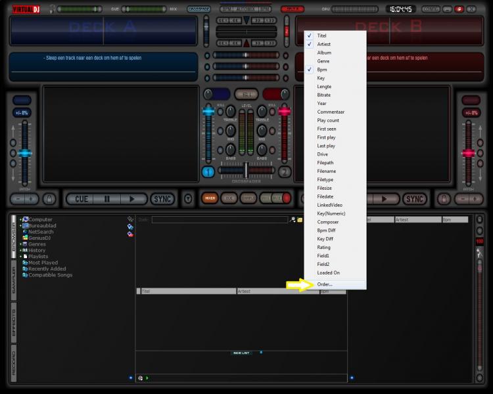Viewport: 493px width, 394px height.
Task: Select Play count in the column menu
Action: [335, 120]
